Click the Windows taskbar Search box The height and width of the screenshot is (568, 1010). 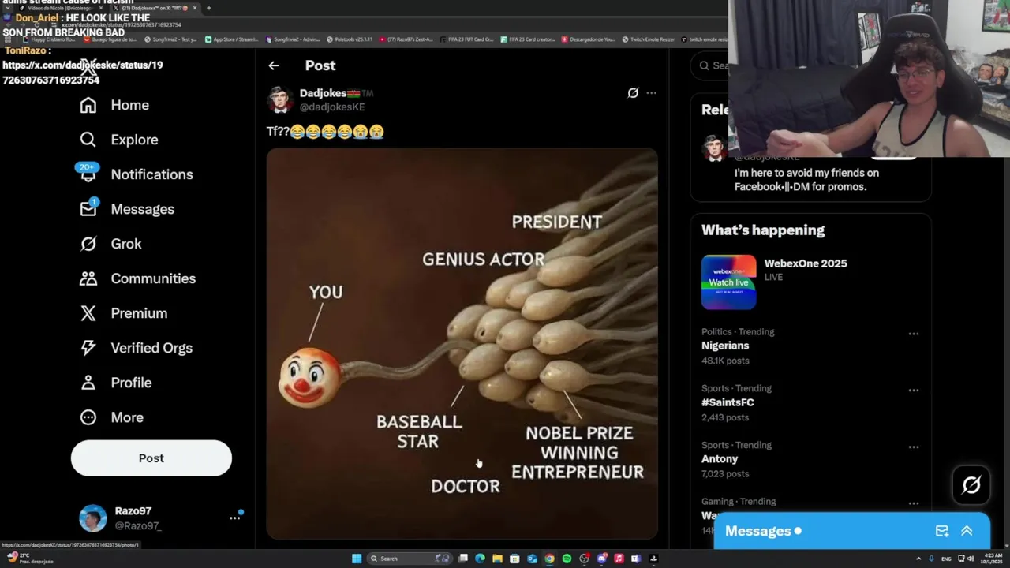point(410,559)
